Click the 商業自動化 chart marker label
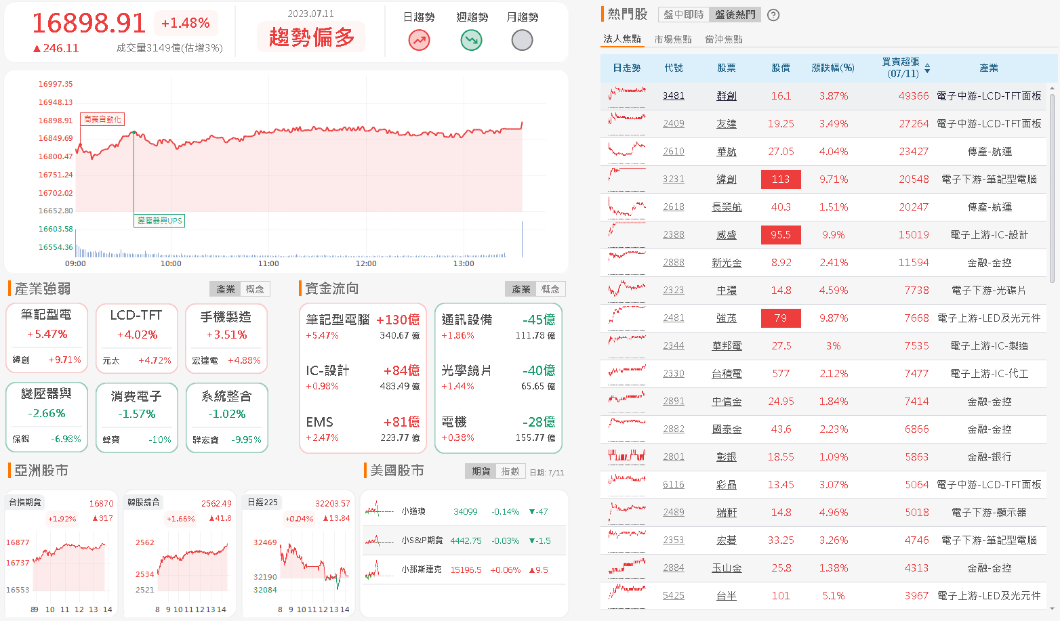Screen dimensions: 1060x621 102,119
